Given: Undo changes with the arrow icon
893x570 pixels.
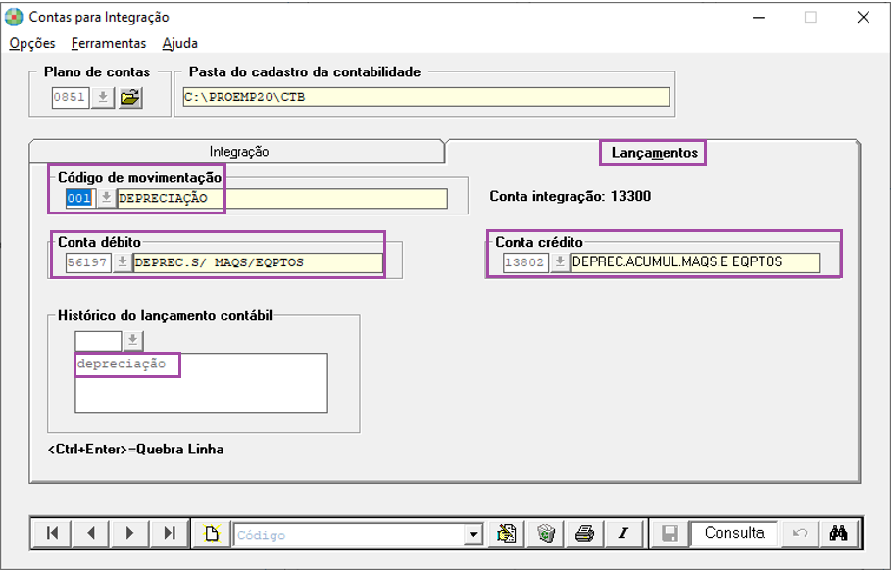Looking at the screenshot, I should (x=800, y=533).
